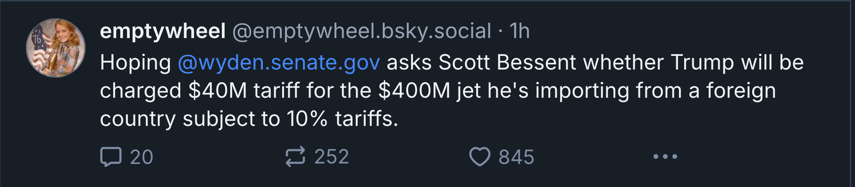Click the dot separator before the timestamp
855x187 pixels.
click(x=501, y=32)
